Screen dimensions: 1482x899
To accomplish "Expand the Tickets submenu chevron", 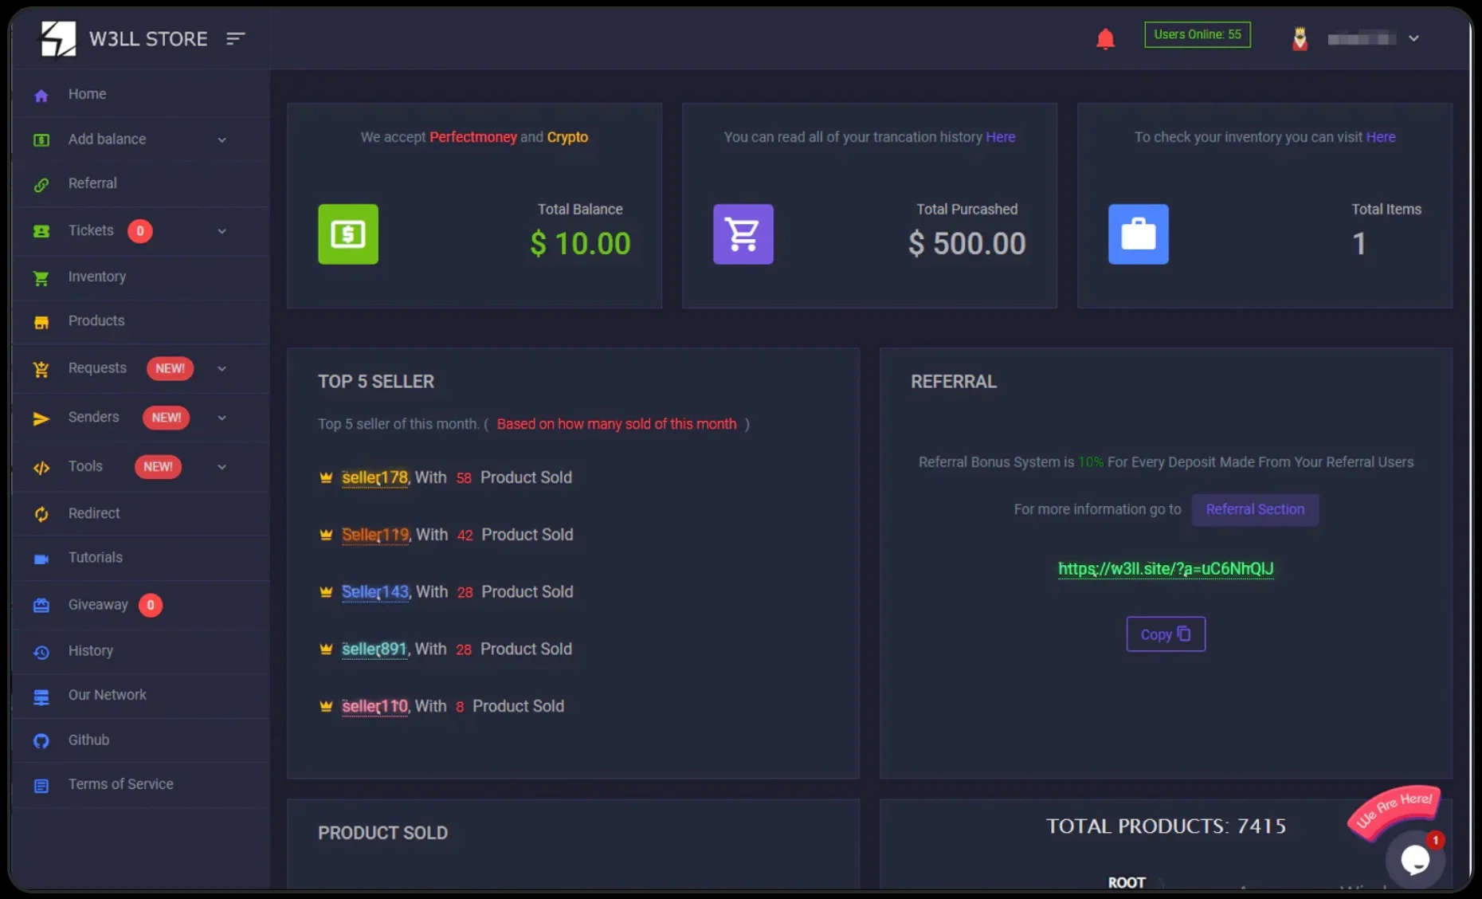I will point(222,231).
